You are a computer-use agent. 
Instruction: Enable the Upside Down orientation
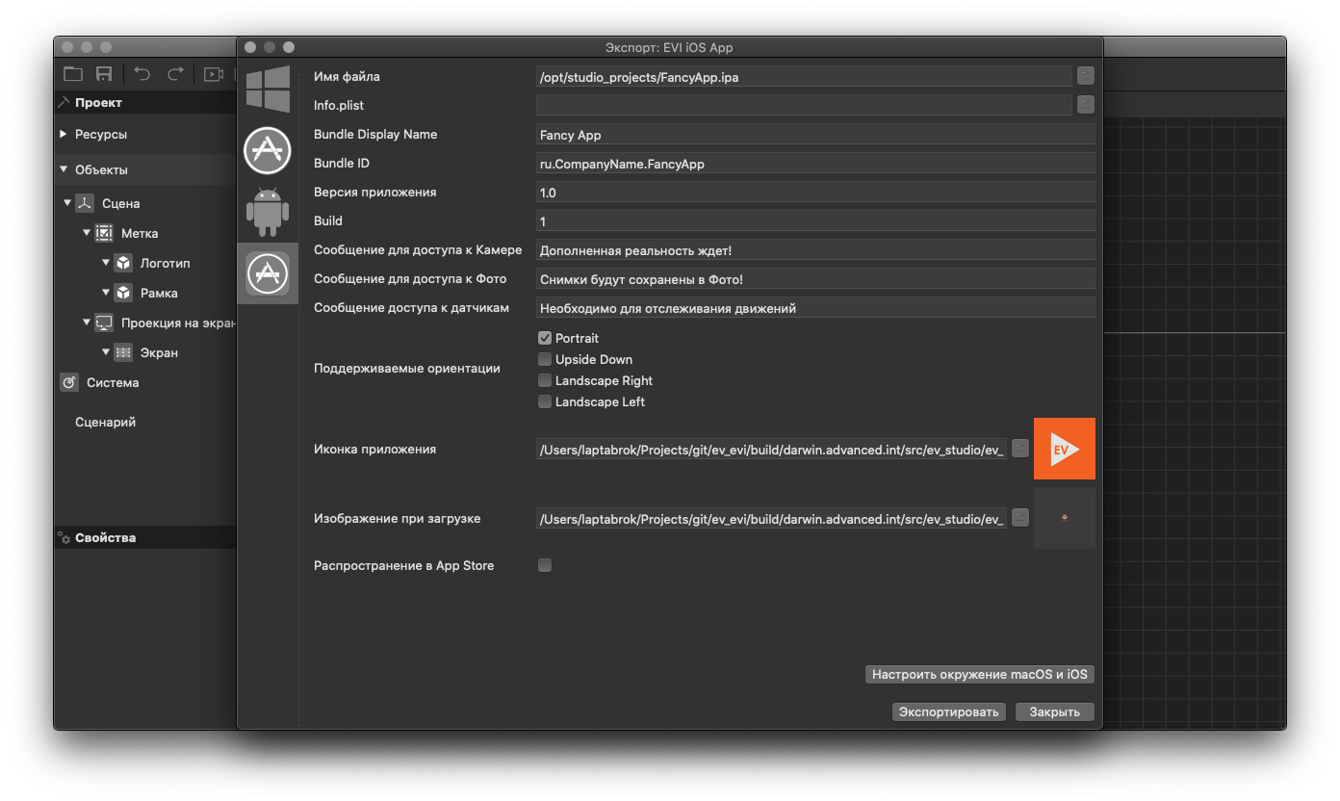point(545,359)
